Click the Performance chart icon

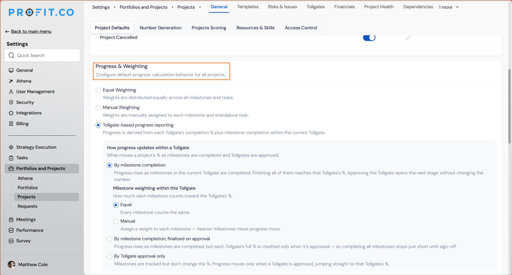(x=11, y=230)
